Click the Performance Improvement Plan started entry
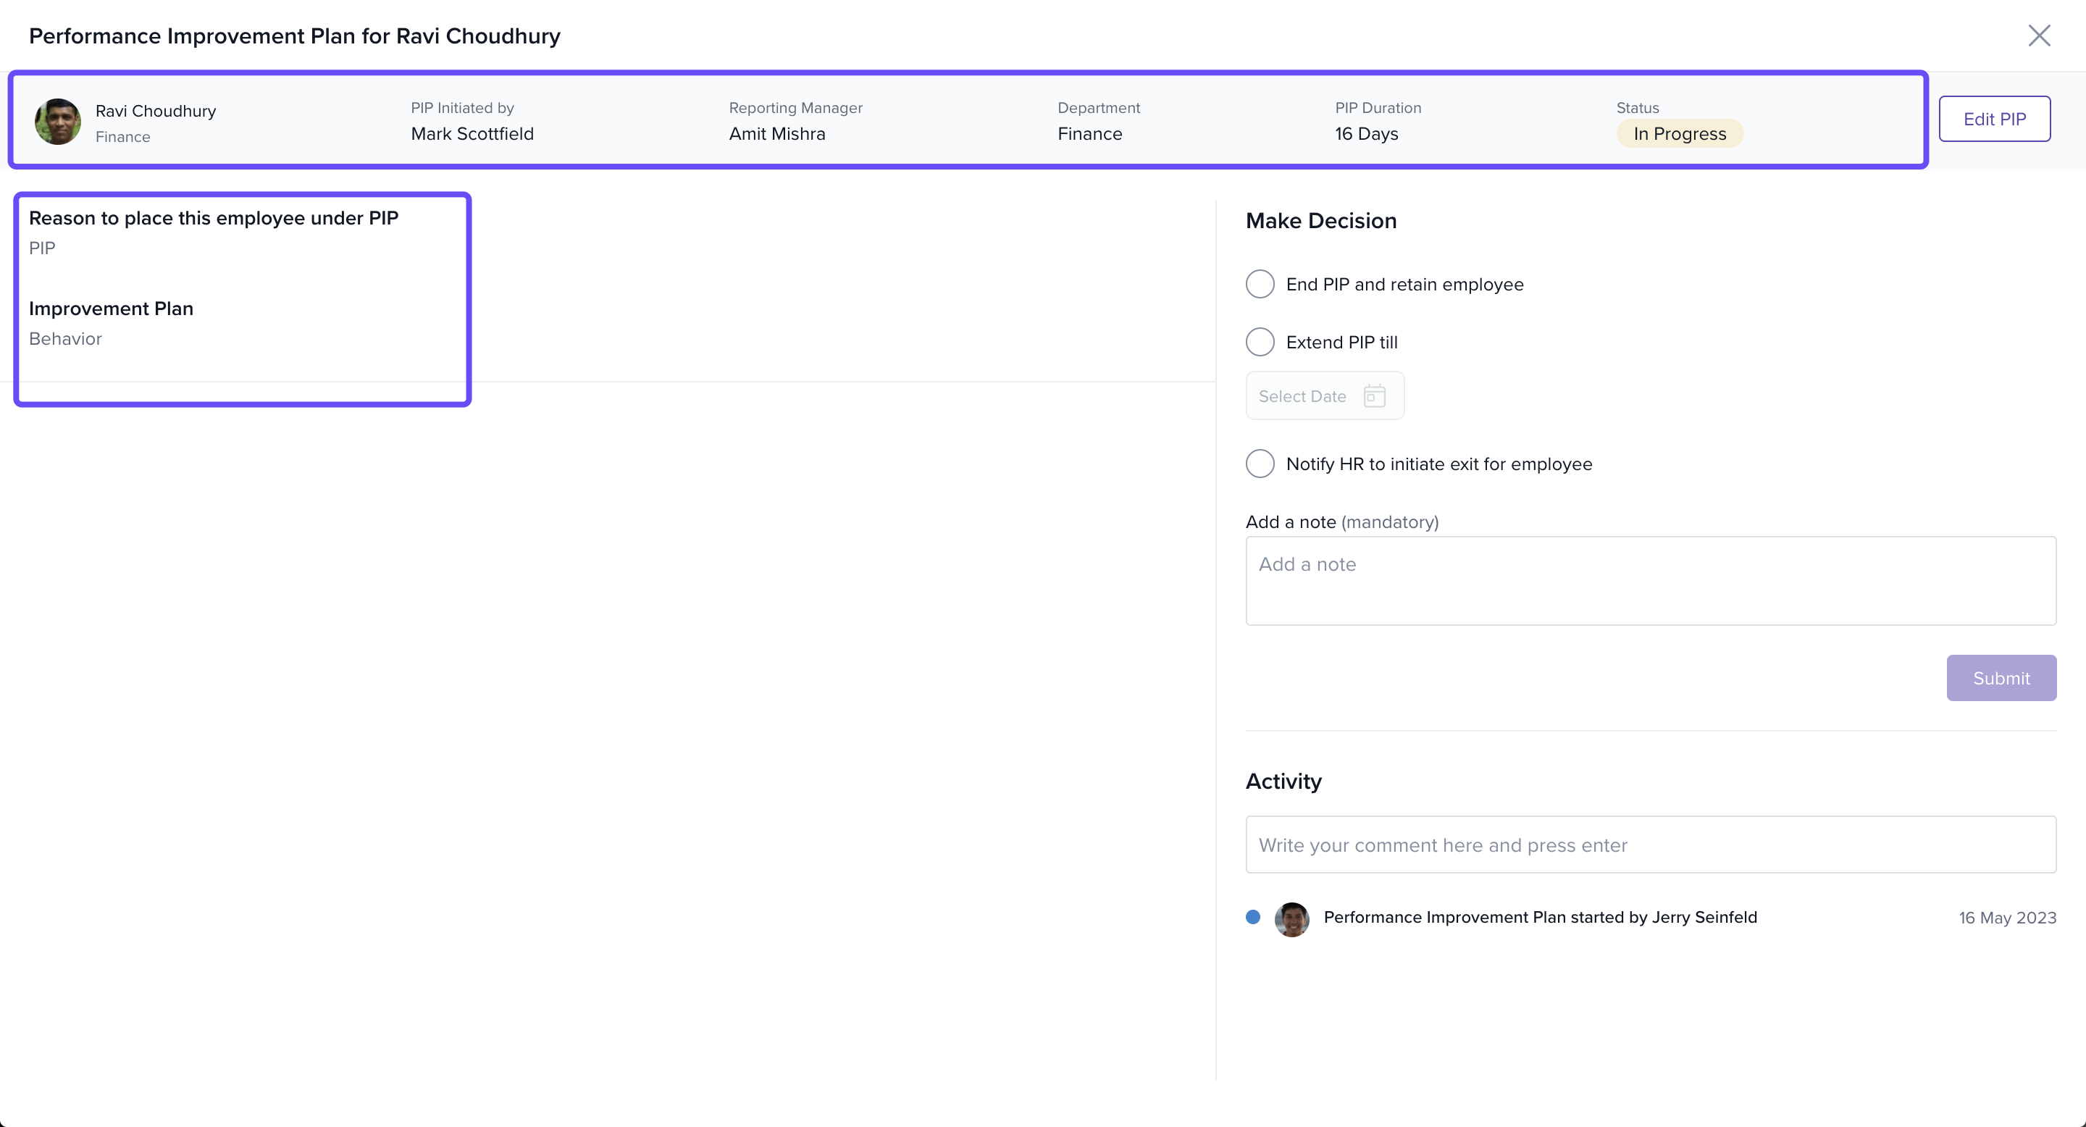This screenshot has height=1127, width=2086. pyautogui.click(x=1539, y=917)
